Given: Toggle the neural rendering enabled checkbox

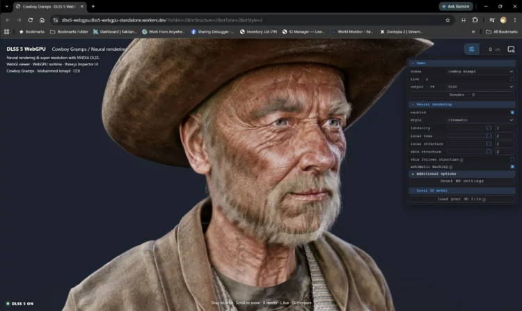Looking at the screenshot, I should pyautogui.click(x=512, y=113).
